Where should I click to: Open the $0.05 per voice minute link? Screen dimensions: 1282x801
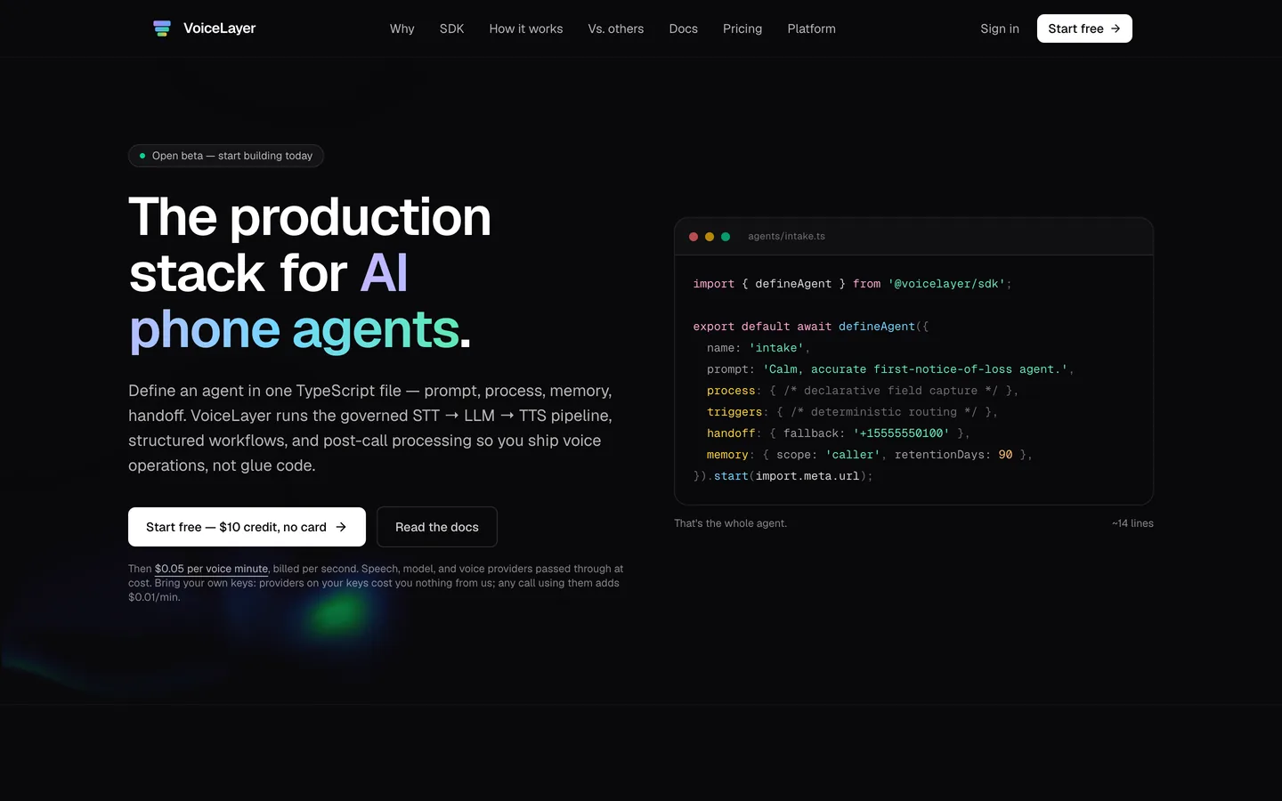point(211,569)
